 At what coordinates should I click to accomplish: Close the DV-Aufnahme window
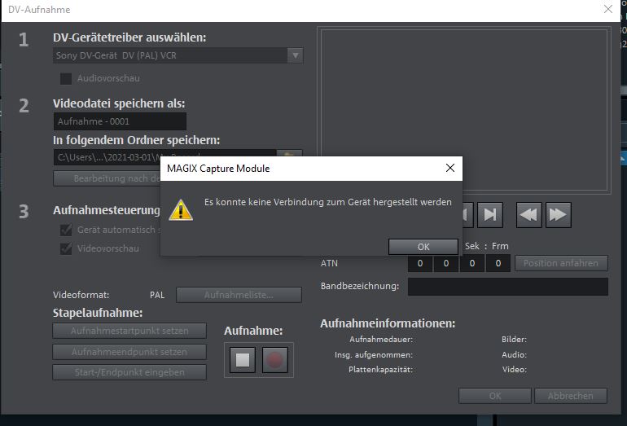point(607,9)
